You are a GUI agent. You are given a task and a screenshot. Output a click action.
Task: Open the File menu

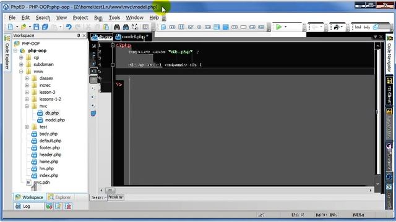click(x=12, y=18)
